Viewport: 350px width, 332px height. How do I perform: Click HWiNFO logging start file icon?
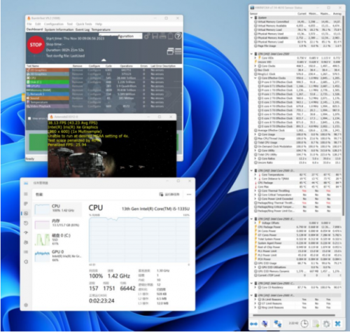point(316,324)
